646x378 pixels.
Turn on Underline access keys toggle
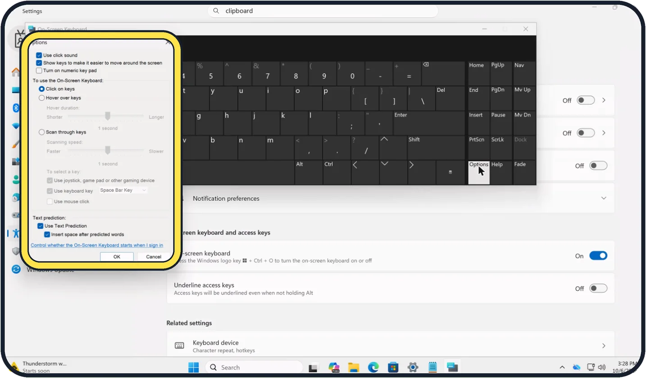(x=598, y=288)
